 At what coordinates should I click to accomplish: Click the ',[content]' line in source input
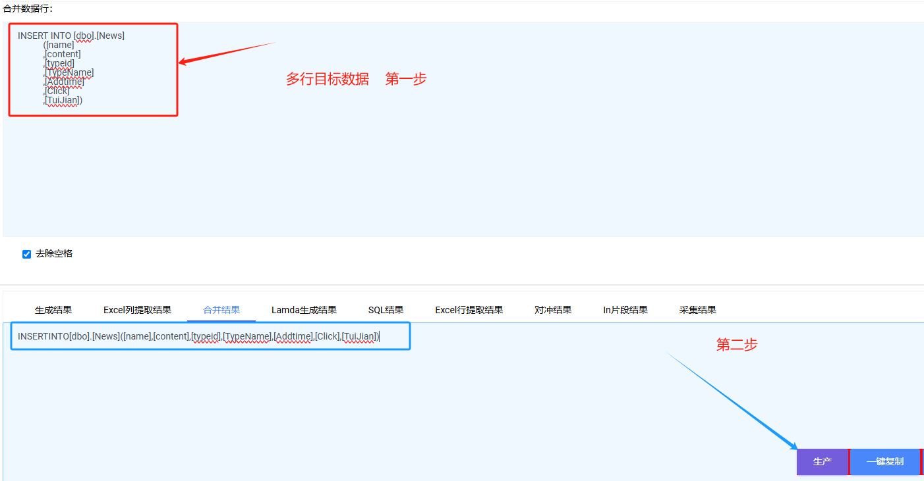tap(63, 54)
